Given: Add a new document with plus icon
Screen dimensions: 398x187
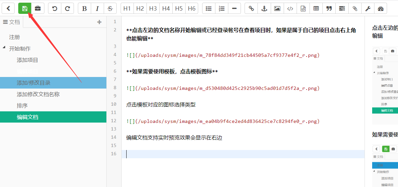Looking at the screenshot, I should pyautogui.click(x=99, y=22).
